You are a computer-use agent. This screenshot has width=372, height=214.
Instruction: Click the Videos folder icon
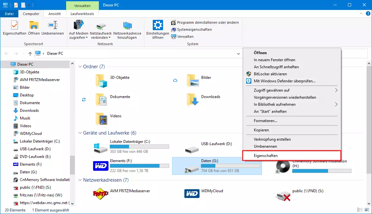(101, 119)
